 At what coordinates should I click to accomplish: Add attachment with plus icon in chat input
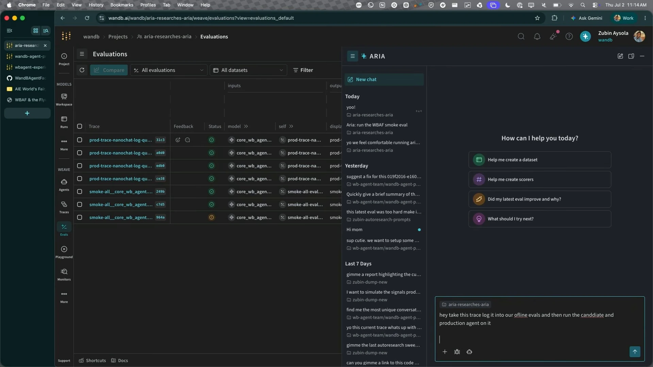(445, 352)
